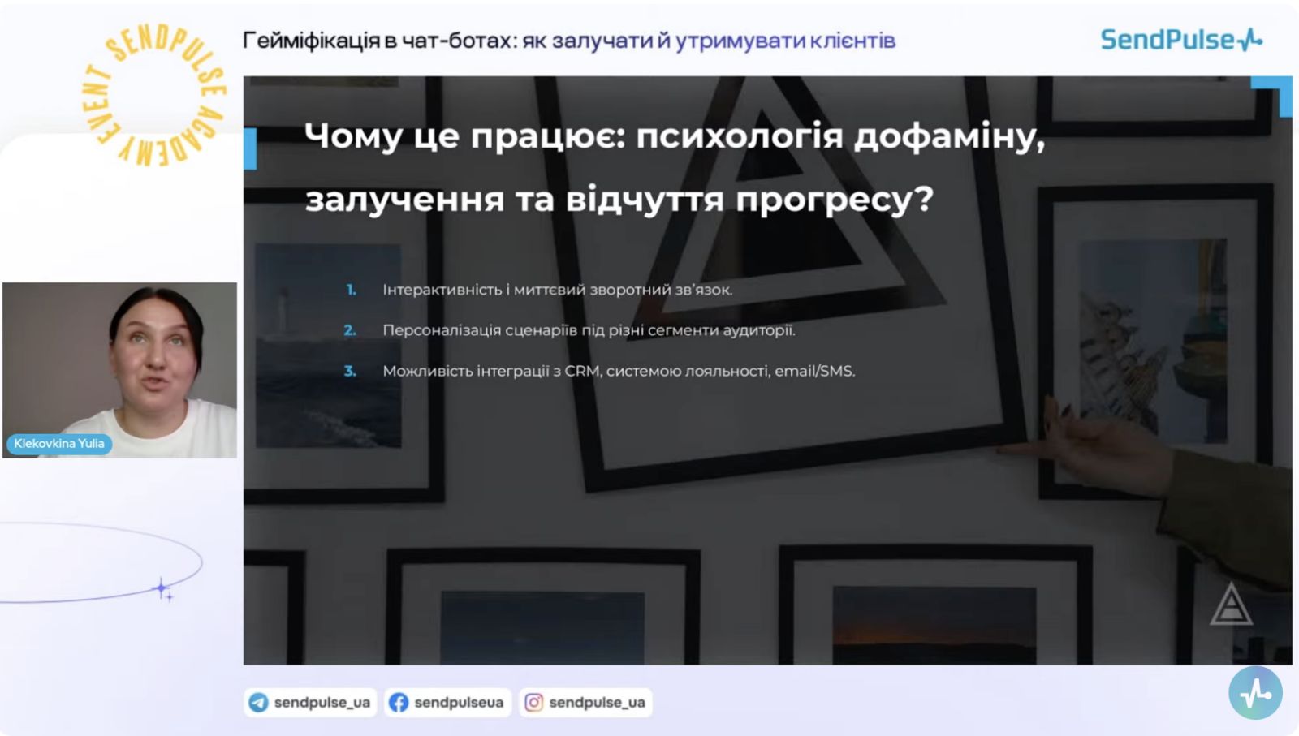This screenshot has height=736, width=1299.
Task: Open the sendpulse_ua Instagram profile link
Action: 597,703
